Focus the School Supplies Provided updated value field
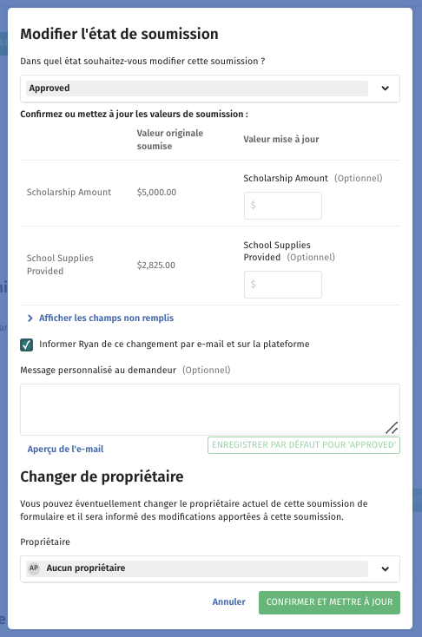Viewport: 422px width, 637px height. coord(283,285)
